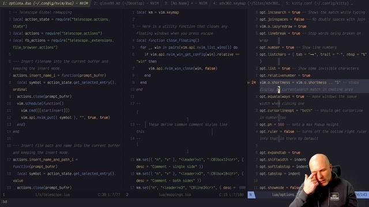This screenshot has height=207, width=369.
Task: Select the [No Name] NVIM tab
Action: (186, 3)
